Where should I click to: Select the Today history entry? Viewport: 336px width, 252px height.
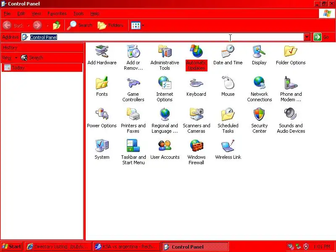click(42, 68)
